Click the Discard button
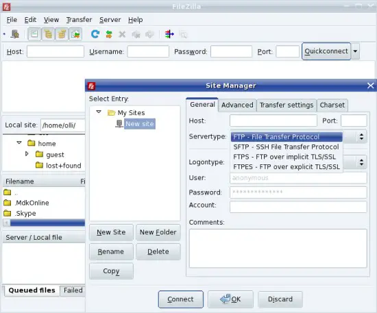The width and height of the screenshot is (377, 313). point(280,299)
